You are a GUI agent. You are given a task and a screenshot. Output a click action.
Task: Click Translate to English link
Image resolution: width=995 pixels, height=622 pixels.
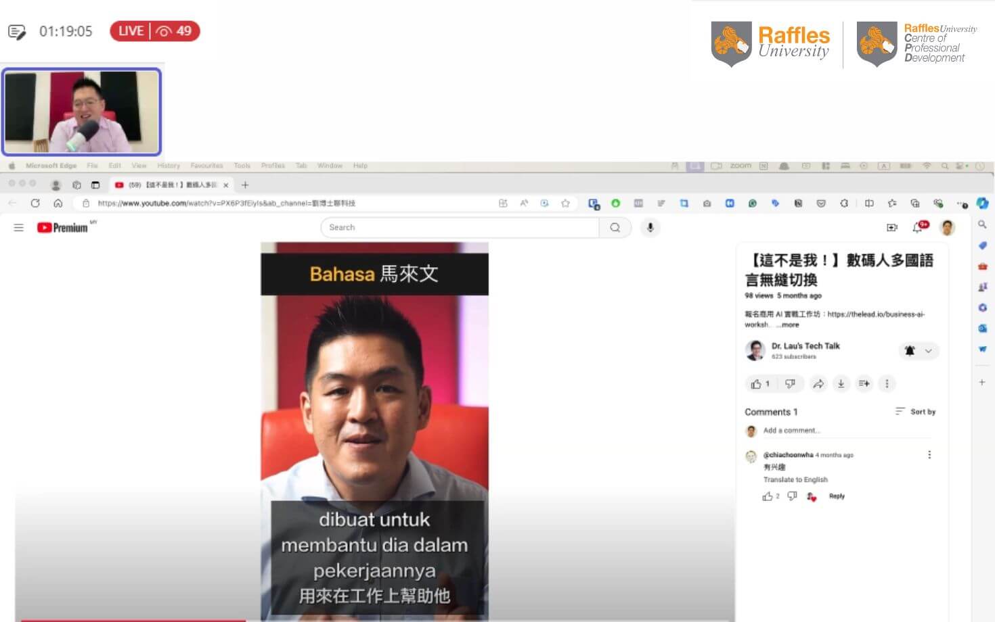tap(795, 479)
